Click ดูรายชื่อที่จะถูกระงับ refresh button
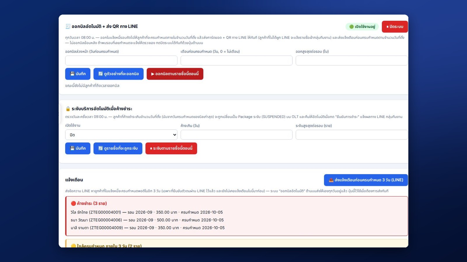Viewport: 467px width, 262px height. click(x=118, y=148)
